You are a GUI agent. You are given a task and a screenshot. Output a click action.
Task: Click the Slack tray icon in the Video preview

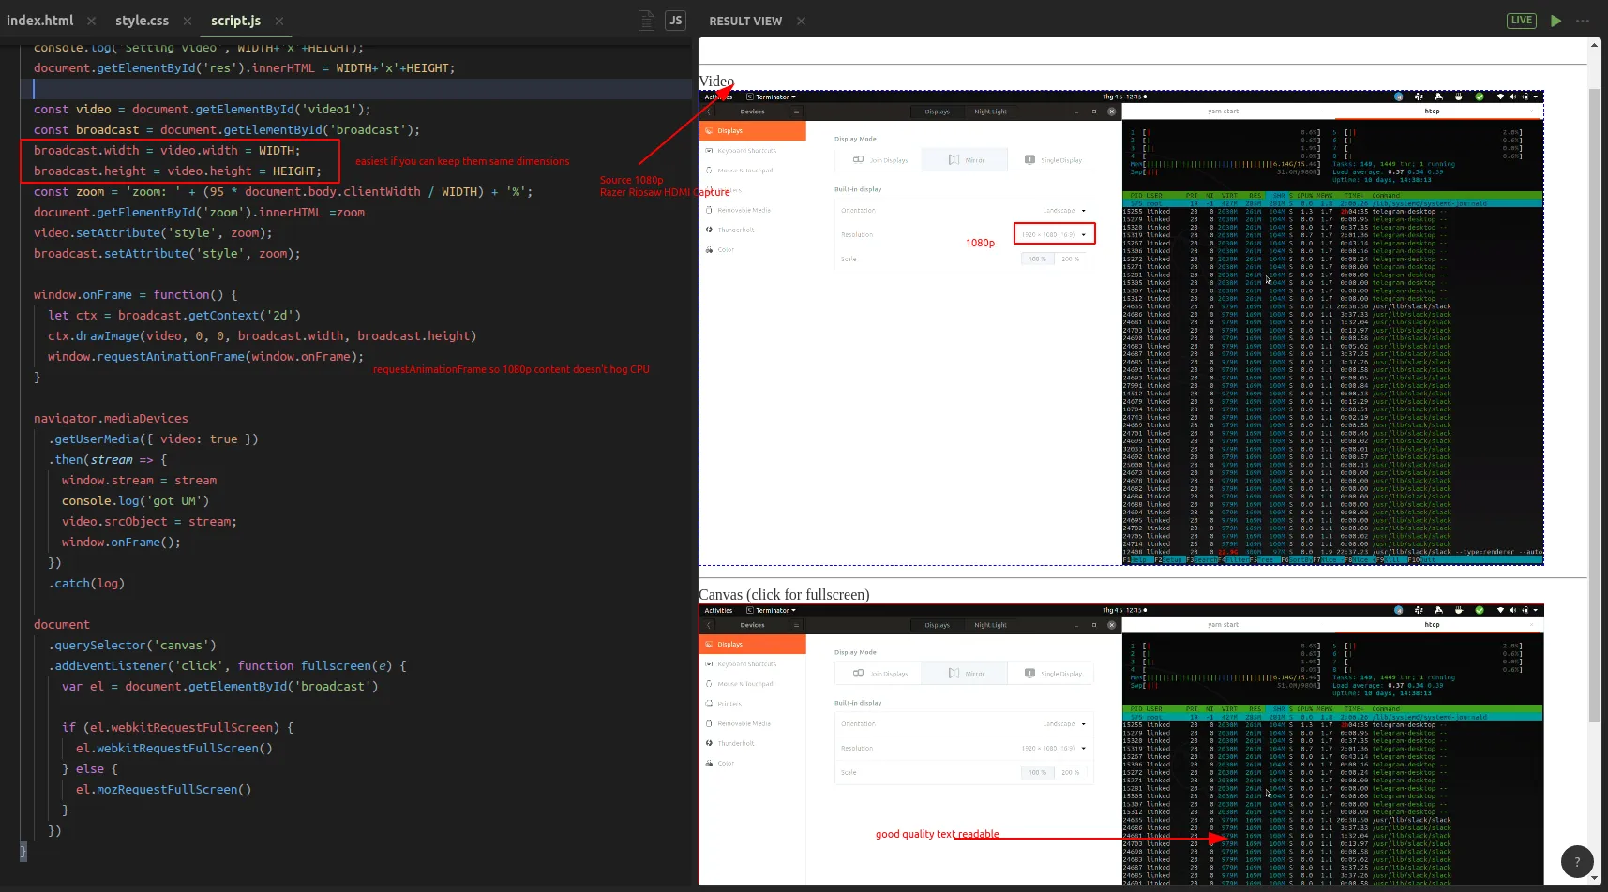pyautogui.click(x=1419, y=97)
